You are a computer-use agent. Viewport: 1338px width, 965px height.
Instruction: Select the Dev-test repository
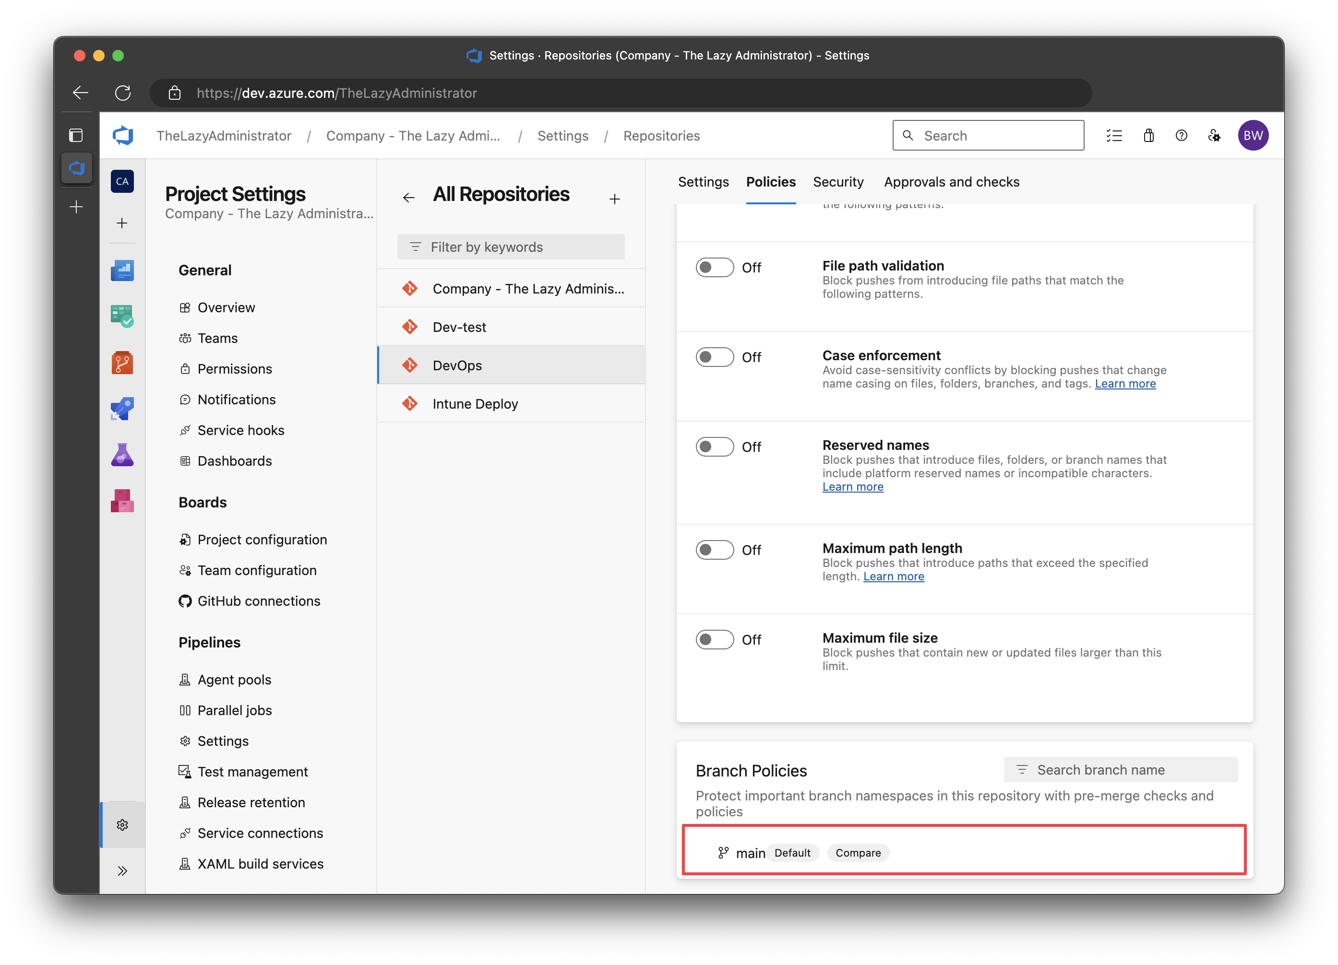pyautogui.click(x=512, y=327)
